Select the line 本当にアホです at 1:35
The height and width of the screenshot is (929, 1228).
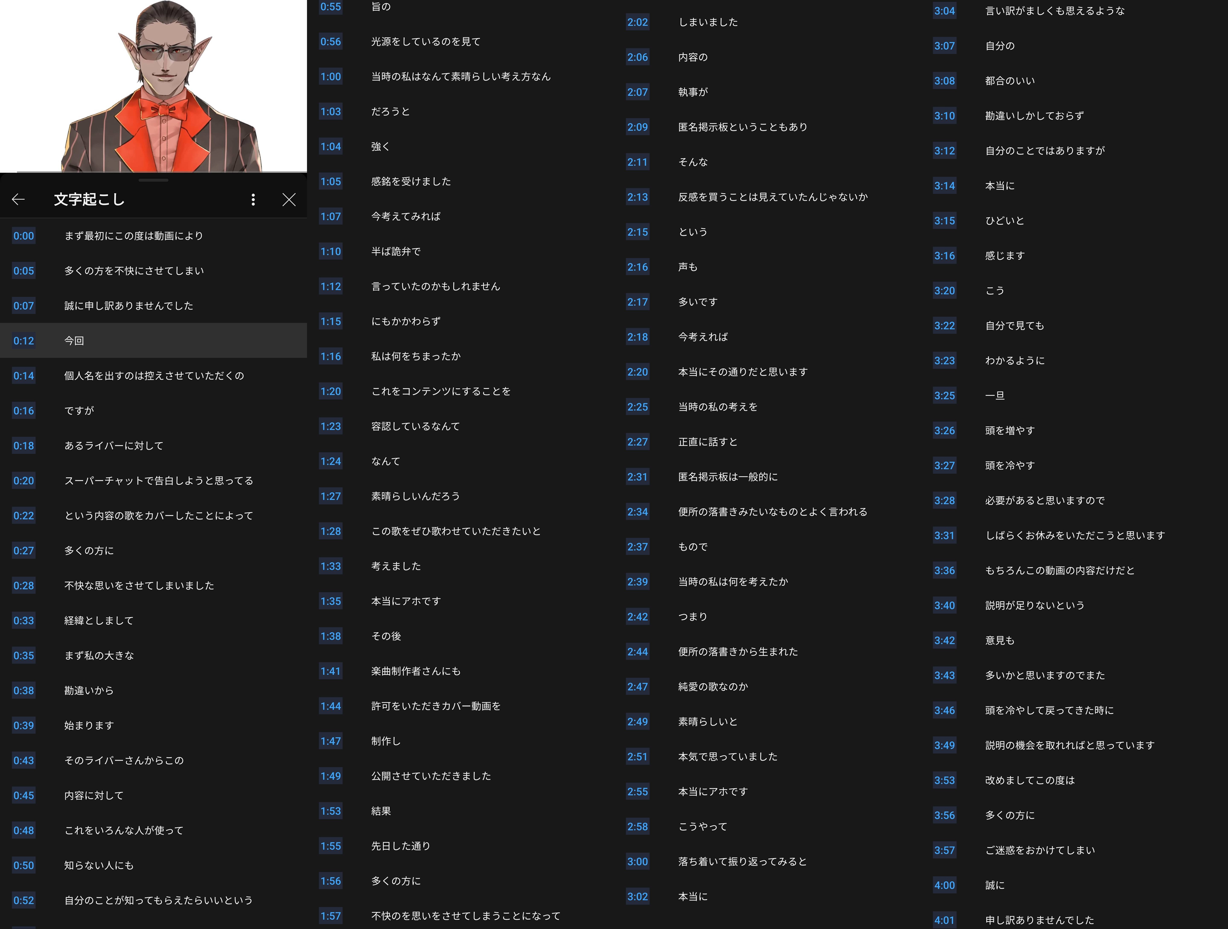406,601
